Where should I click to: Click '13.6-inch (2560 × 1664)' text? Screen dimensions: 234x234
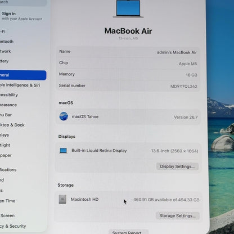coord(175,151)
